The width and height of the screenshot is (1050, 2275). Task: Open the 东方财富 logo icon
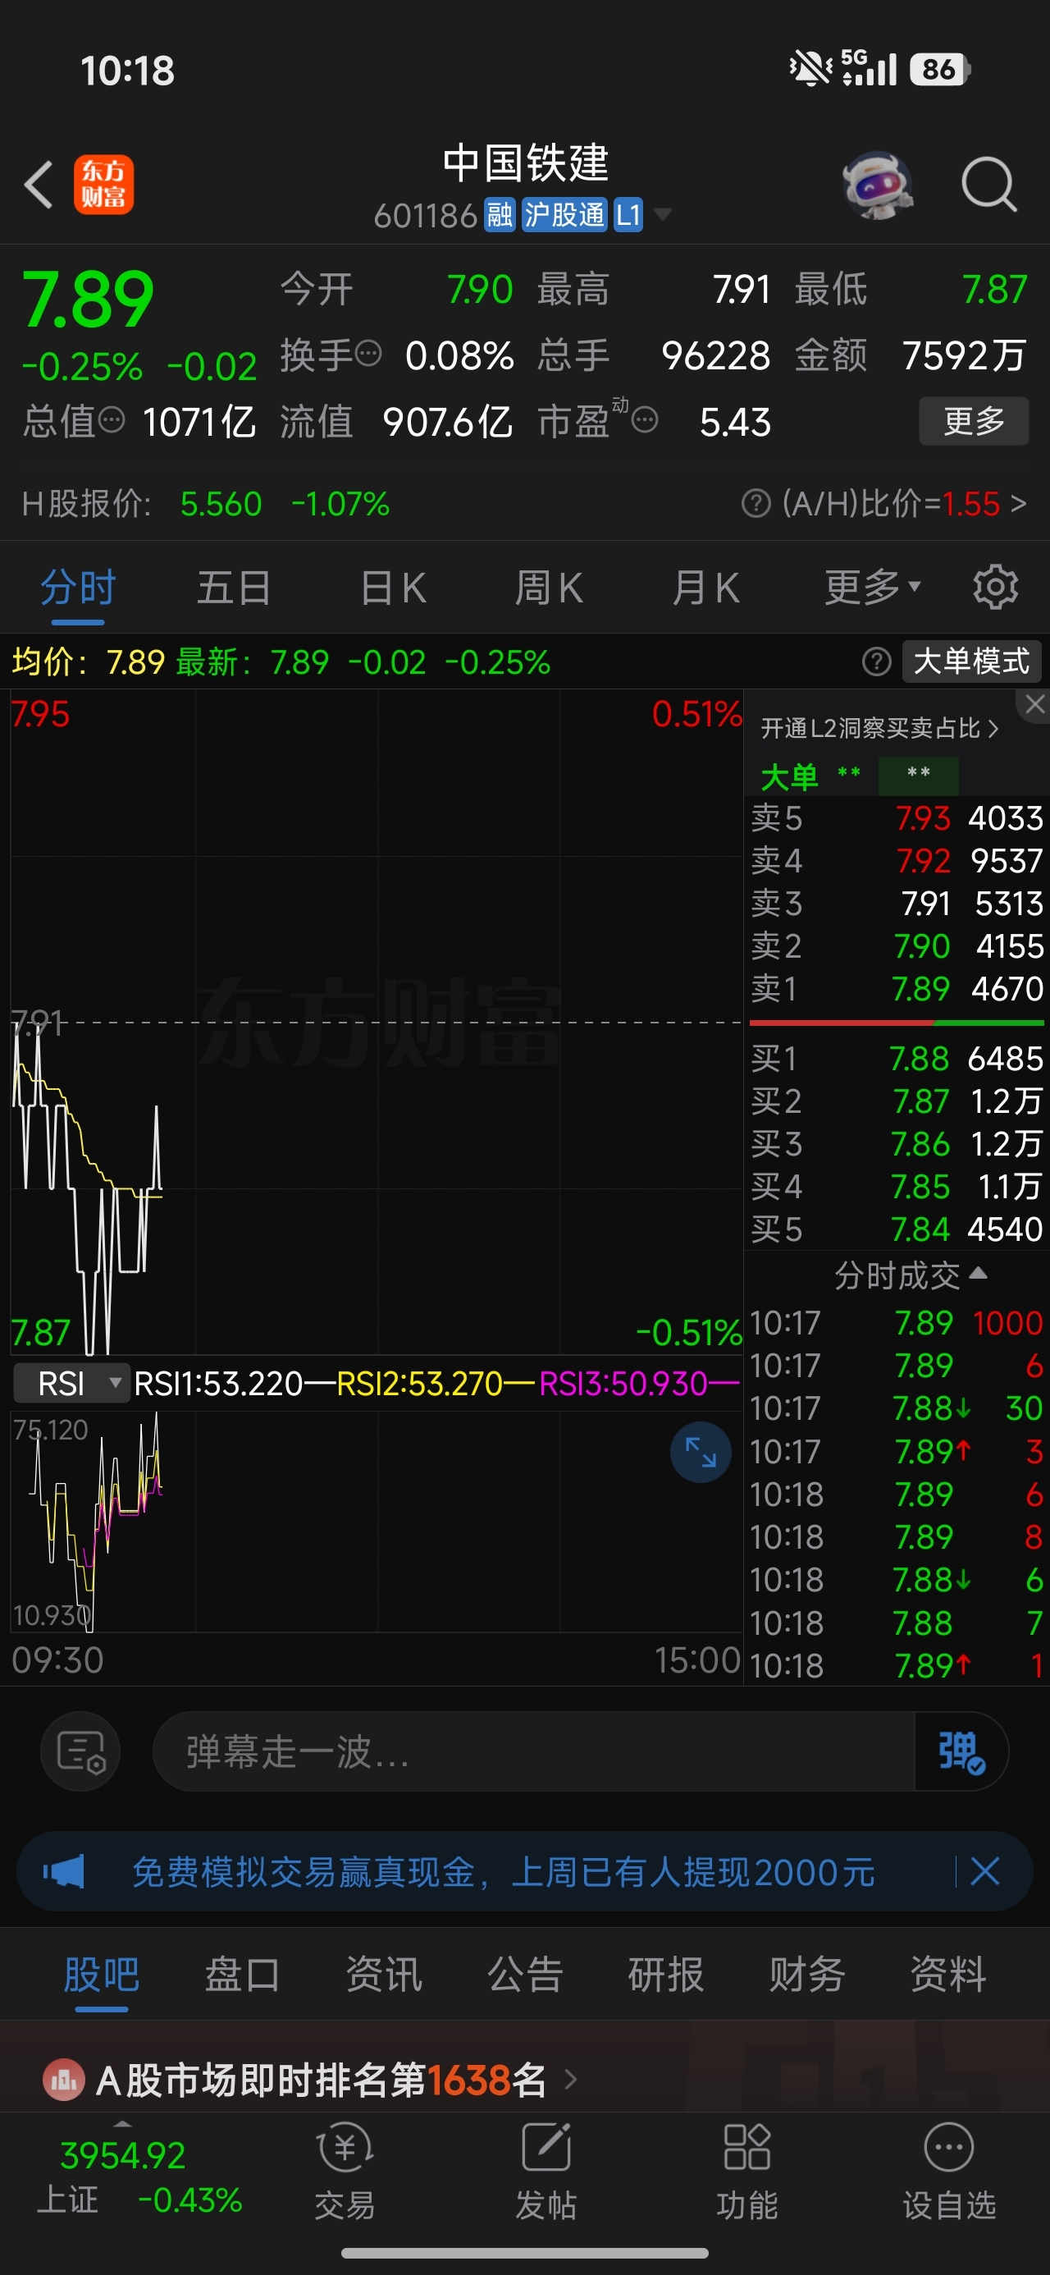(103, 185)
